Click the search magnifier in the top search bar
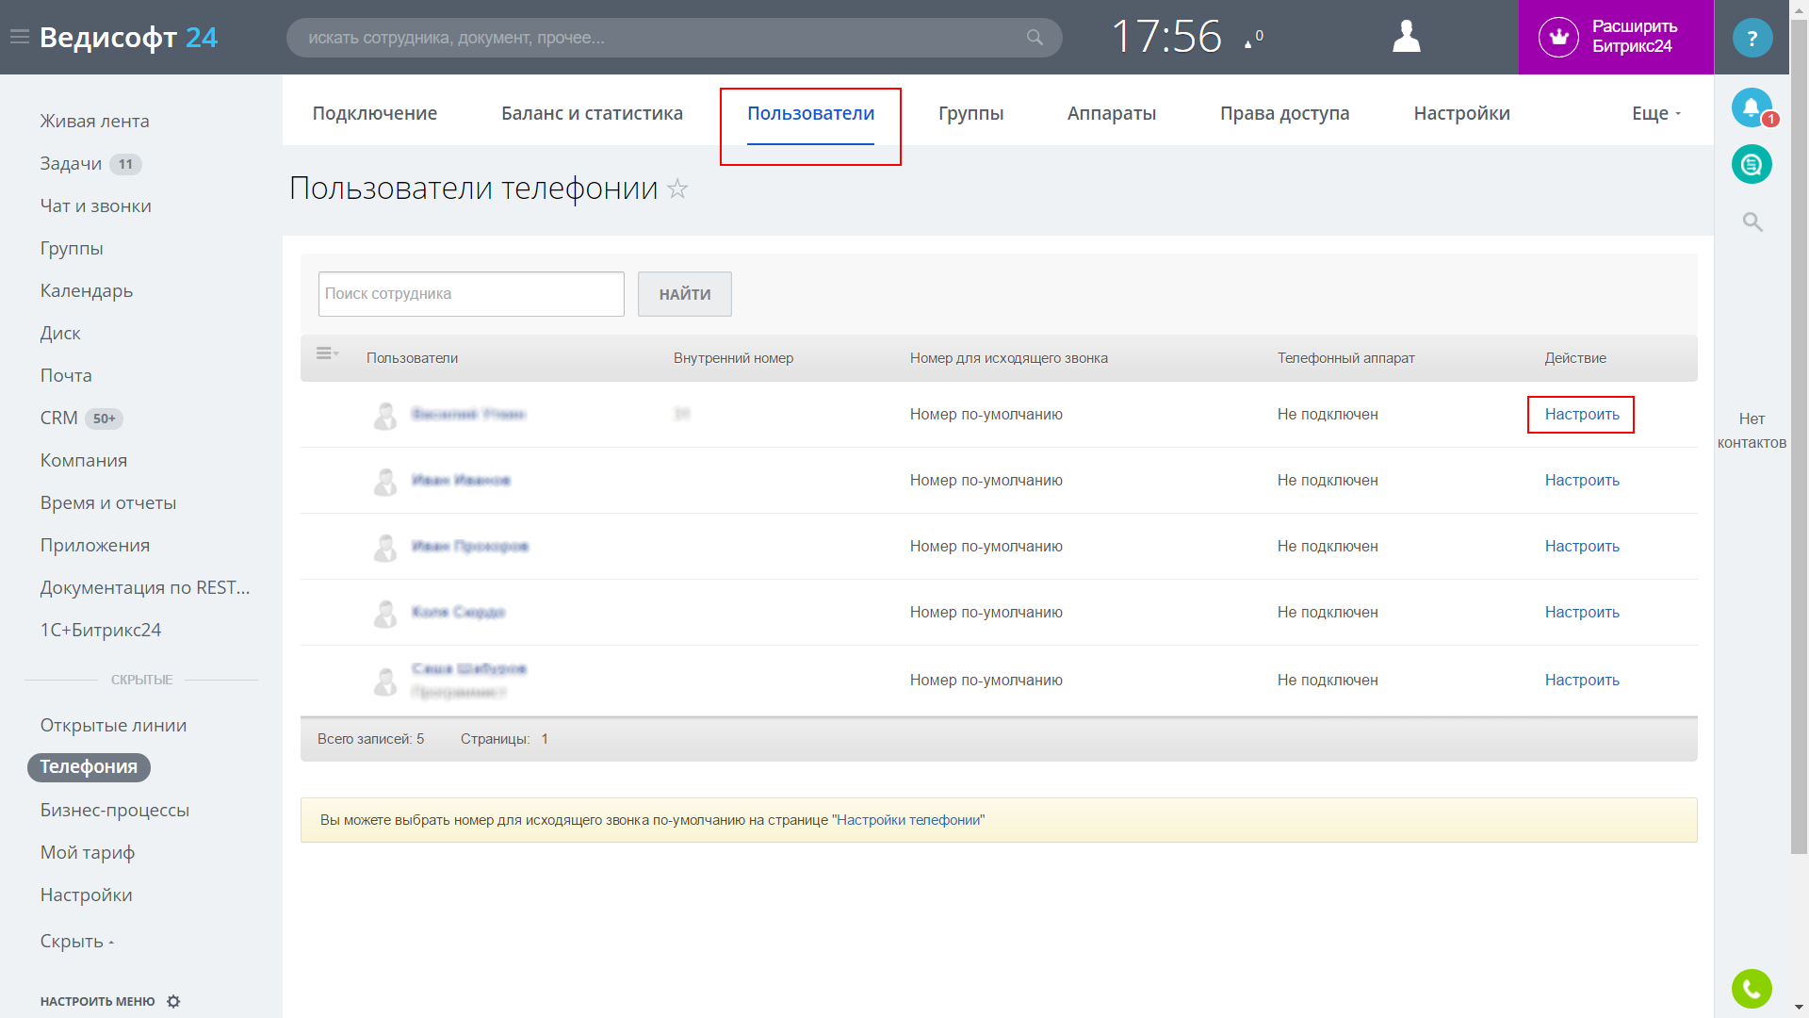Image resolution: width=1809 pixels, height=1018 pixels. click(x=1035, y=38)
